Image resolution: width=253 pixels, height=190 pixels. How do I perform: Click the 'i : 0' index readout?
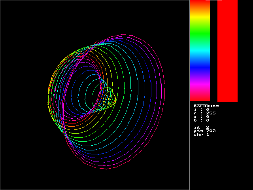201,110
